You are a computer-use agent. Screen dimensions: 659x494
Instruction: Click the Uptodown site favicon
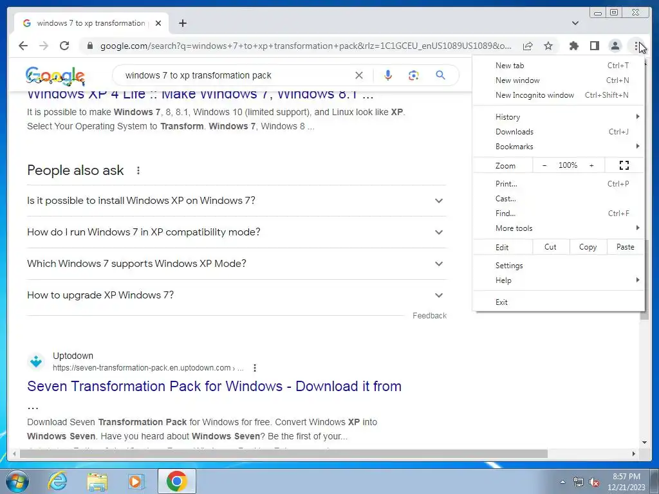click(36, 361)
